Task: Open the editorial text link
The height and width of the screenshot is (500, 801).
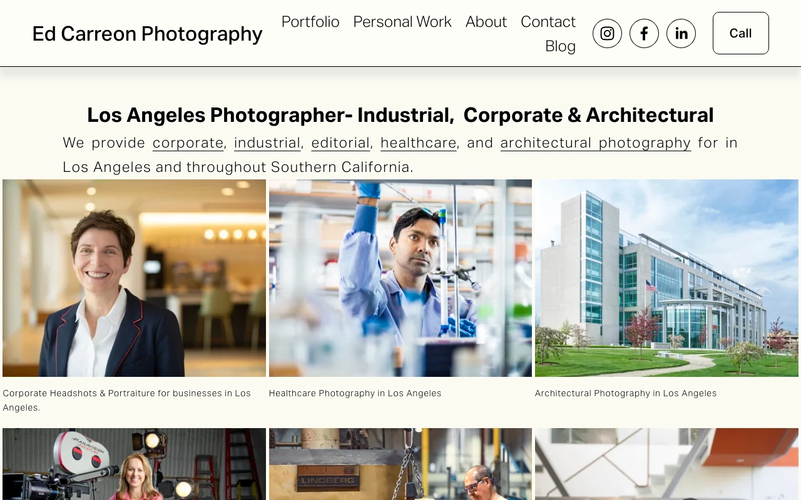Action: click(340, 143)
